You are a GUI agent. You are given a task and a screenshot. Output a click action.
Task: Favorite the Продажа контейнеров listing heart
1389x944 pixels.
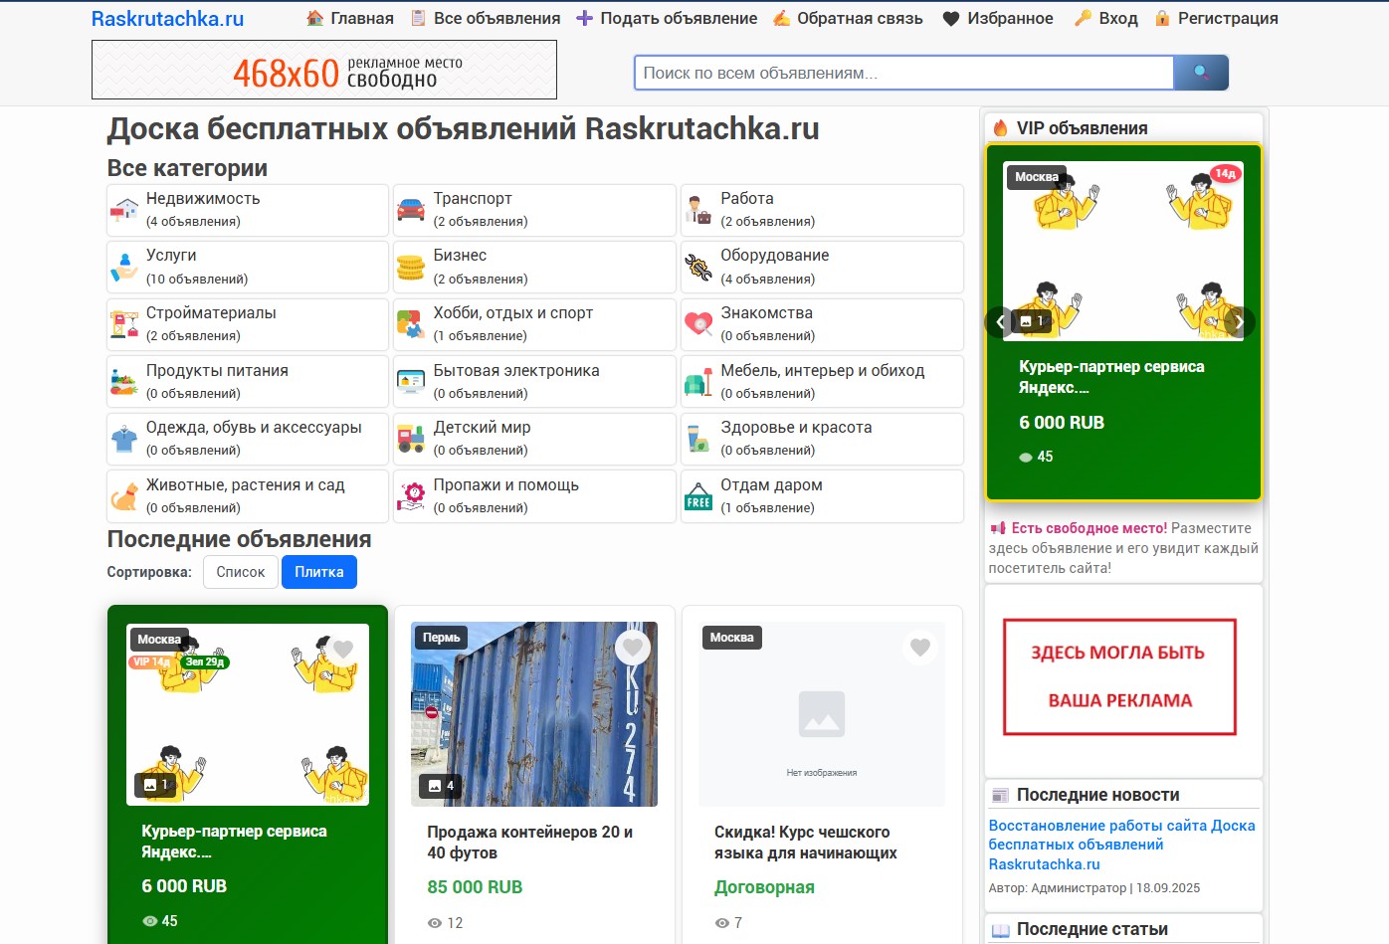(633, 647)
